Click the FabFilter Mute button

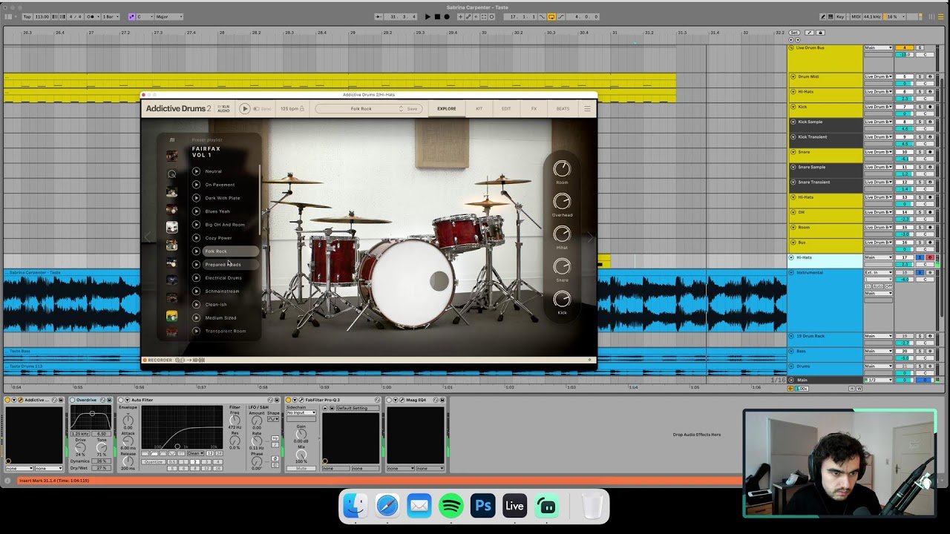(x=301, y=469)
